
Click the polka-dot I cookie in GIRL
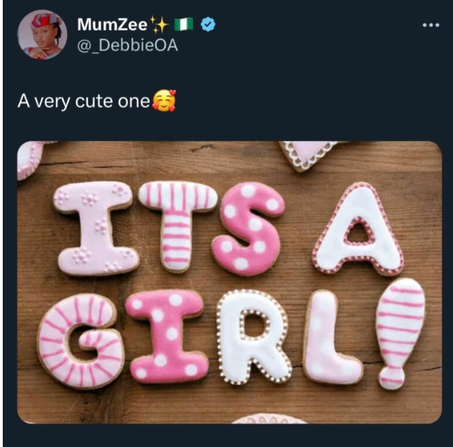pyautogui.click(x=165, y=335)
